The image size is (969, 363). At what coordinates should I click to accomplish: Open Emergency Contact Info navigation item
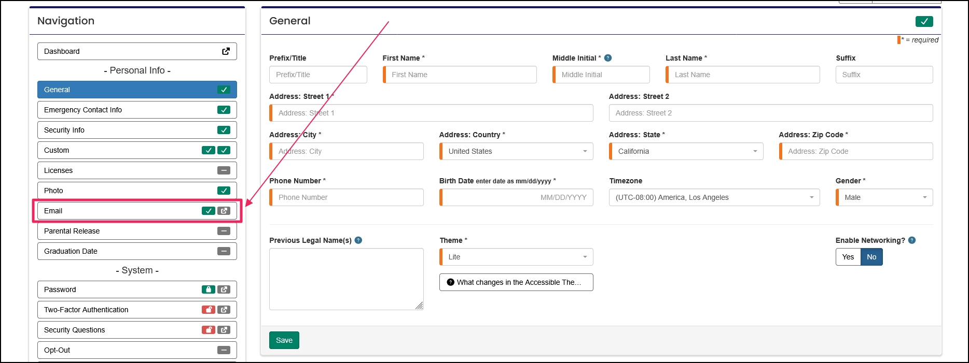pyautogui.click(x=137, y=110)
